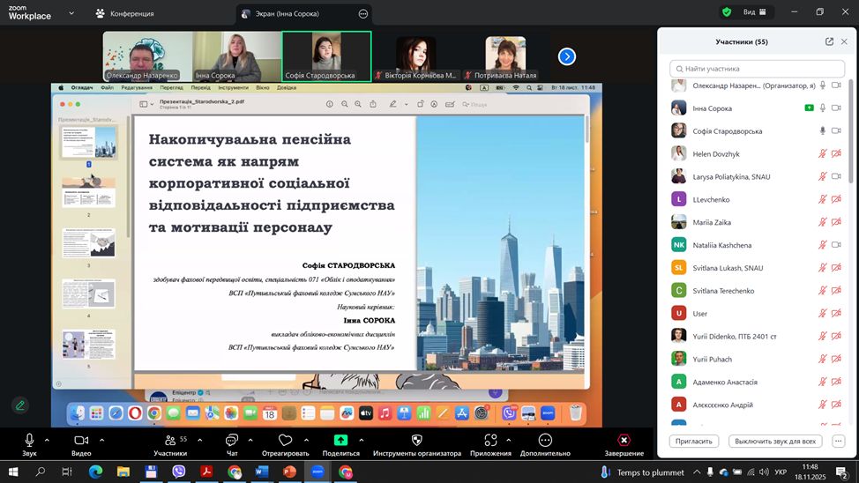Open Host tools shield icon
The image size is (859, 483).
point(416,440)
